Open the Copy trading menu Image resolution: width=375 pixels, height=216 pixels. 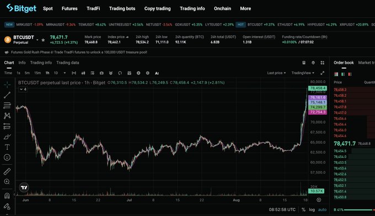[157, 8]
